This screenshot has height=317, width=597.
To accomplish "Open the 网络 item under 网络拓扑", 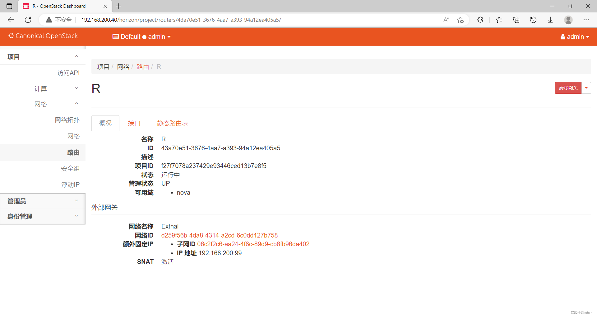I will tap(73, 136).
